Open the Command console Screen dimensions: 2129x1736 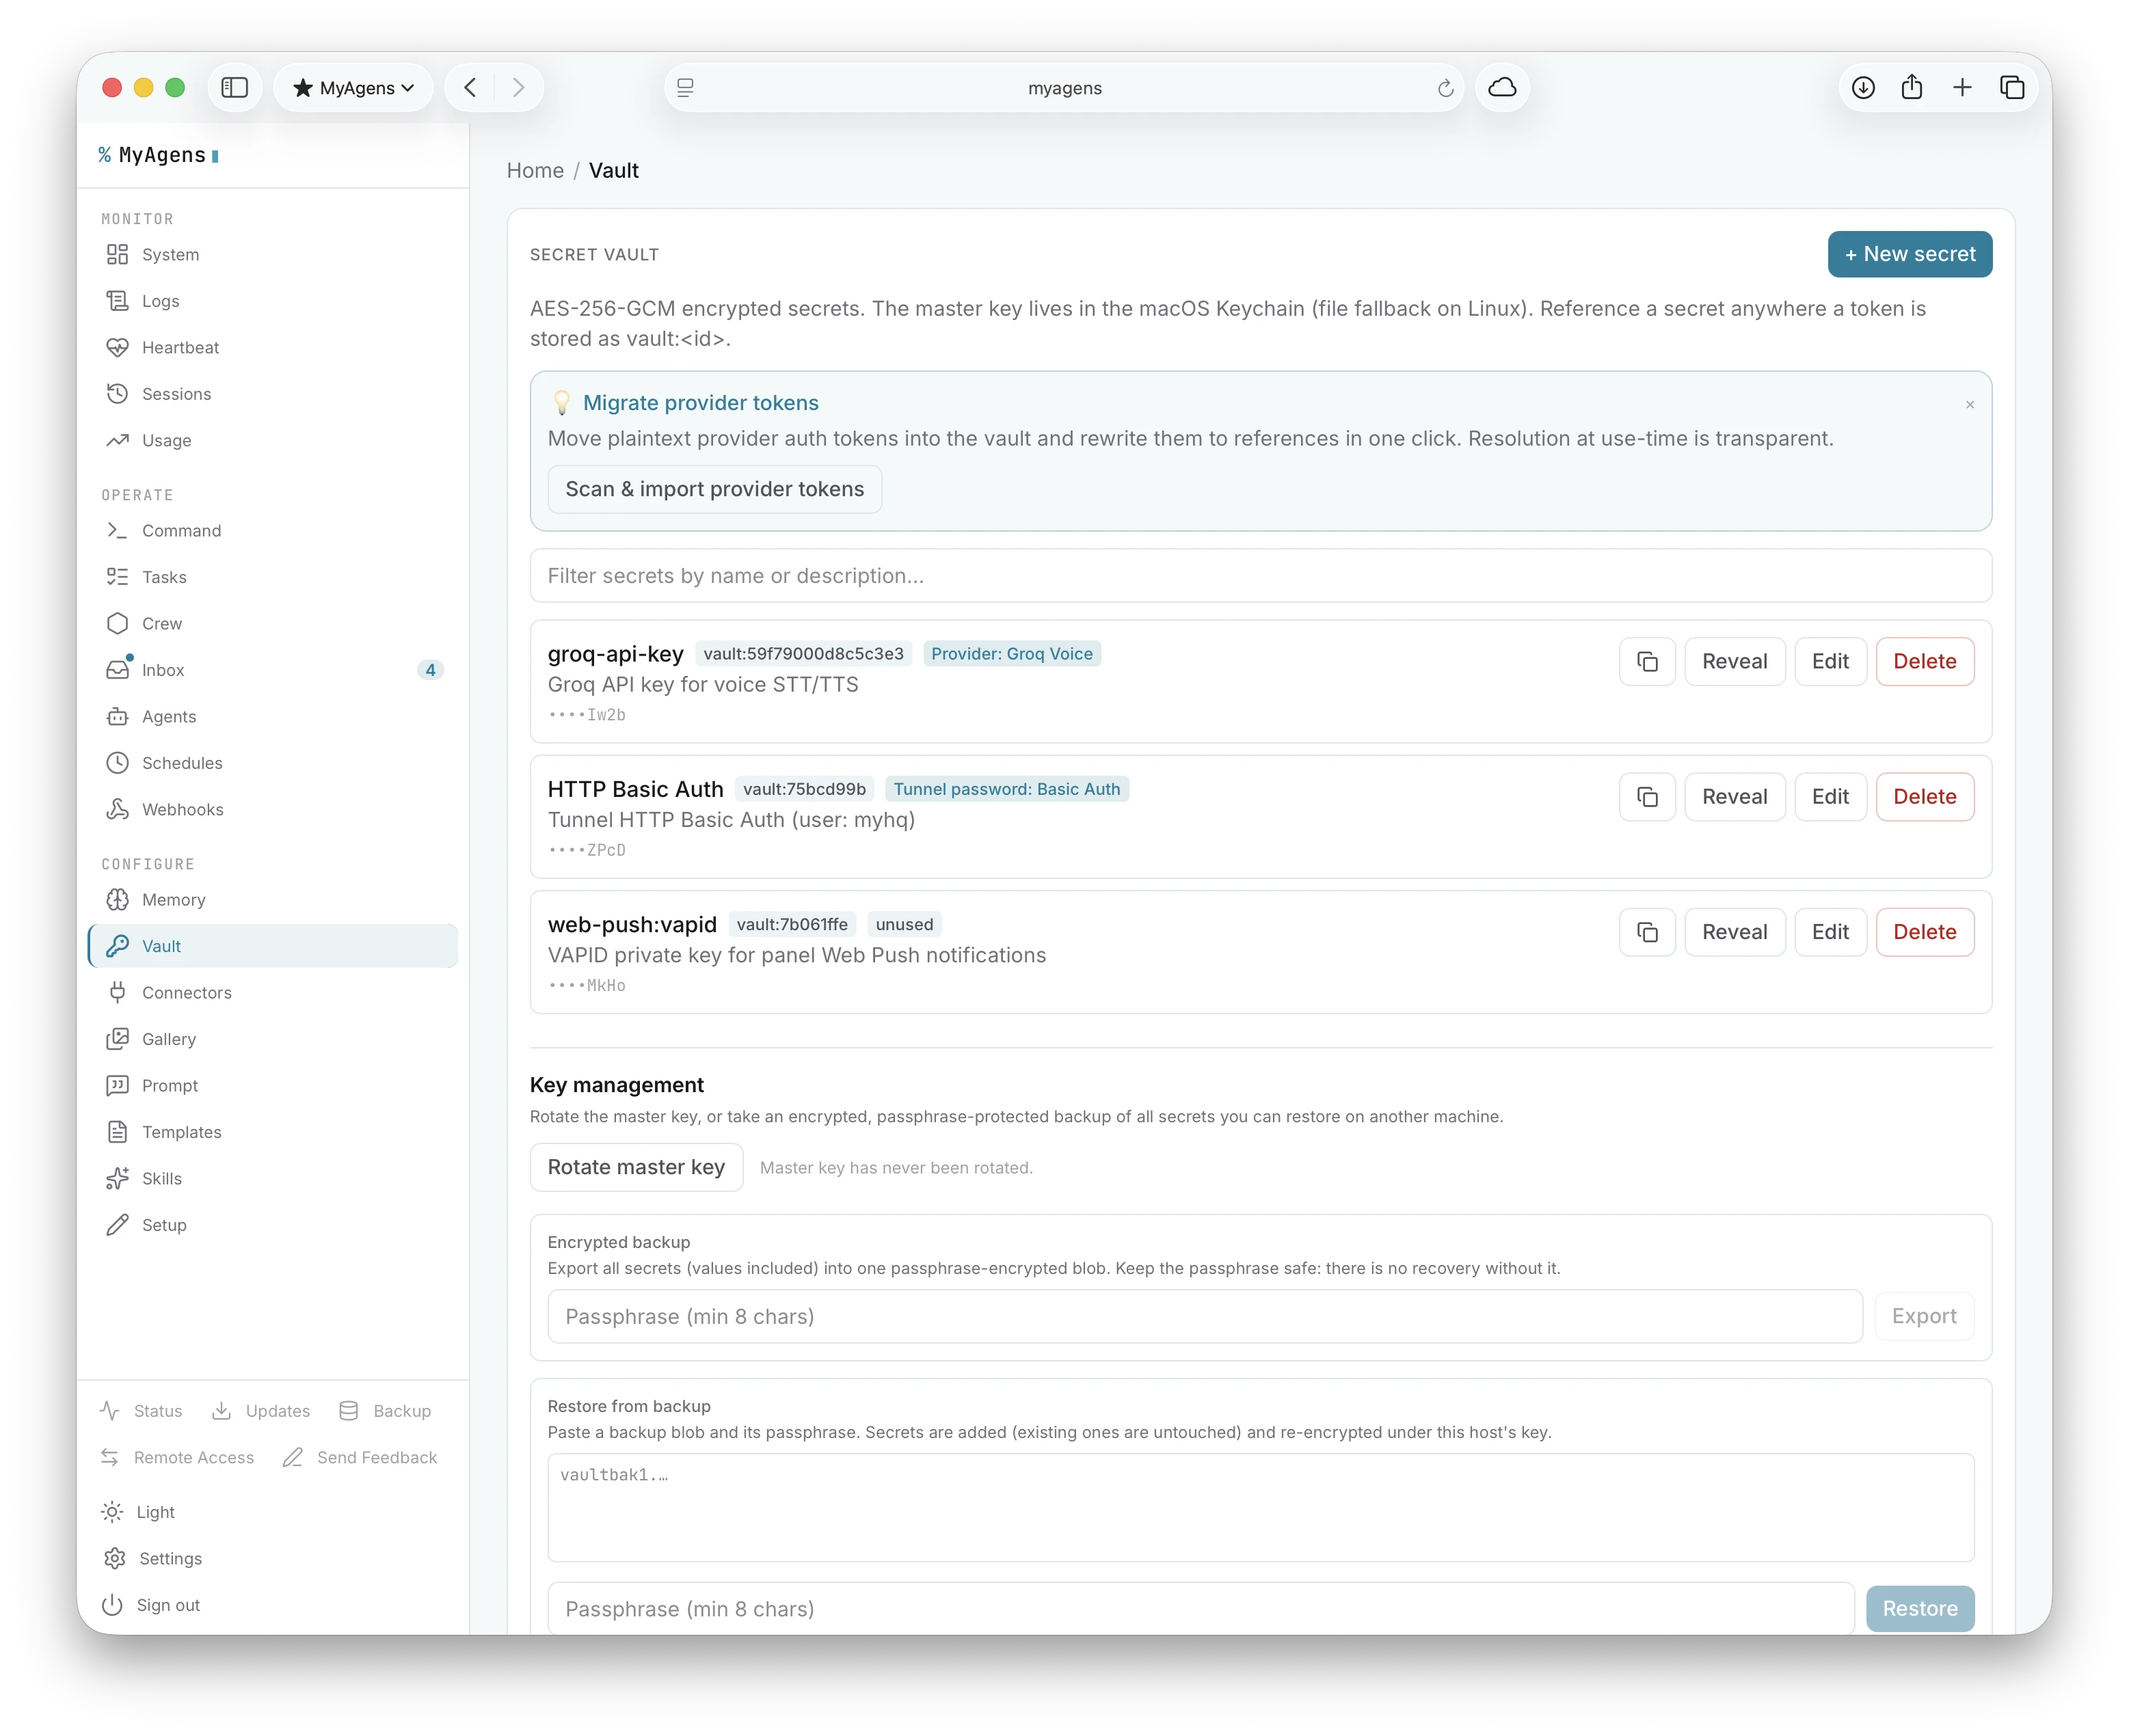click(272, 530)
